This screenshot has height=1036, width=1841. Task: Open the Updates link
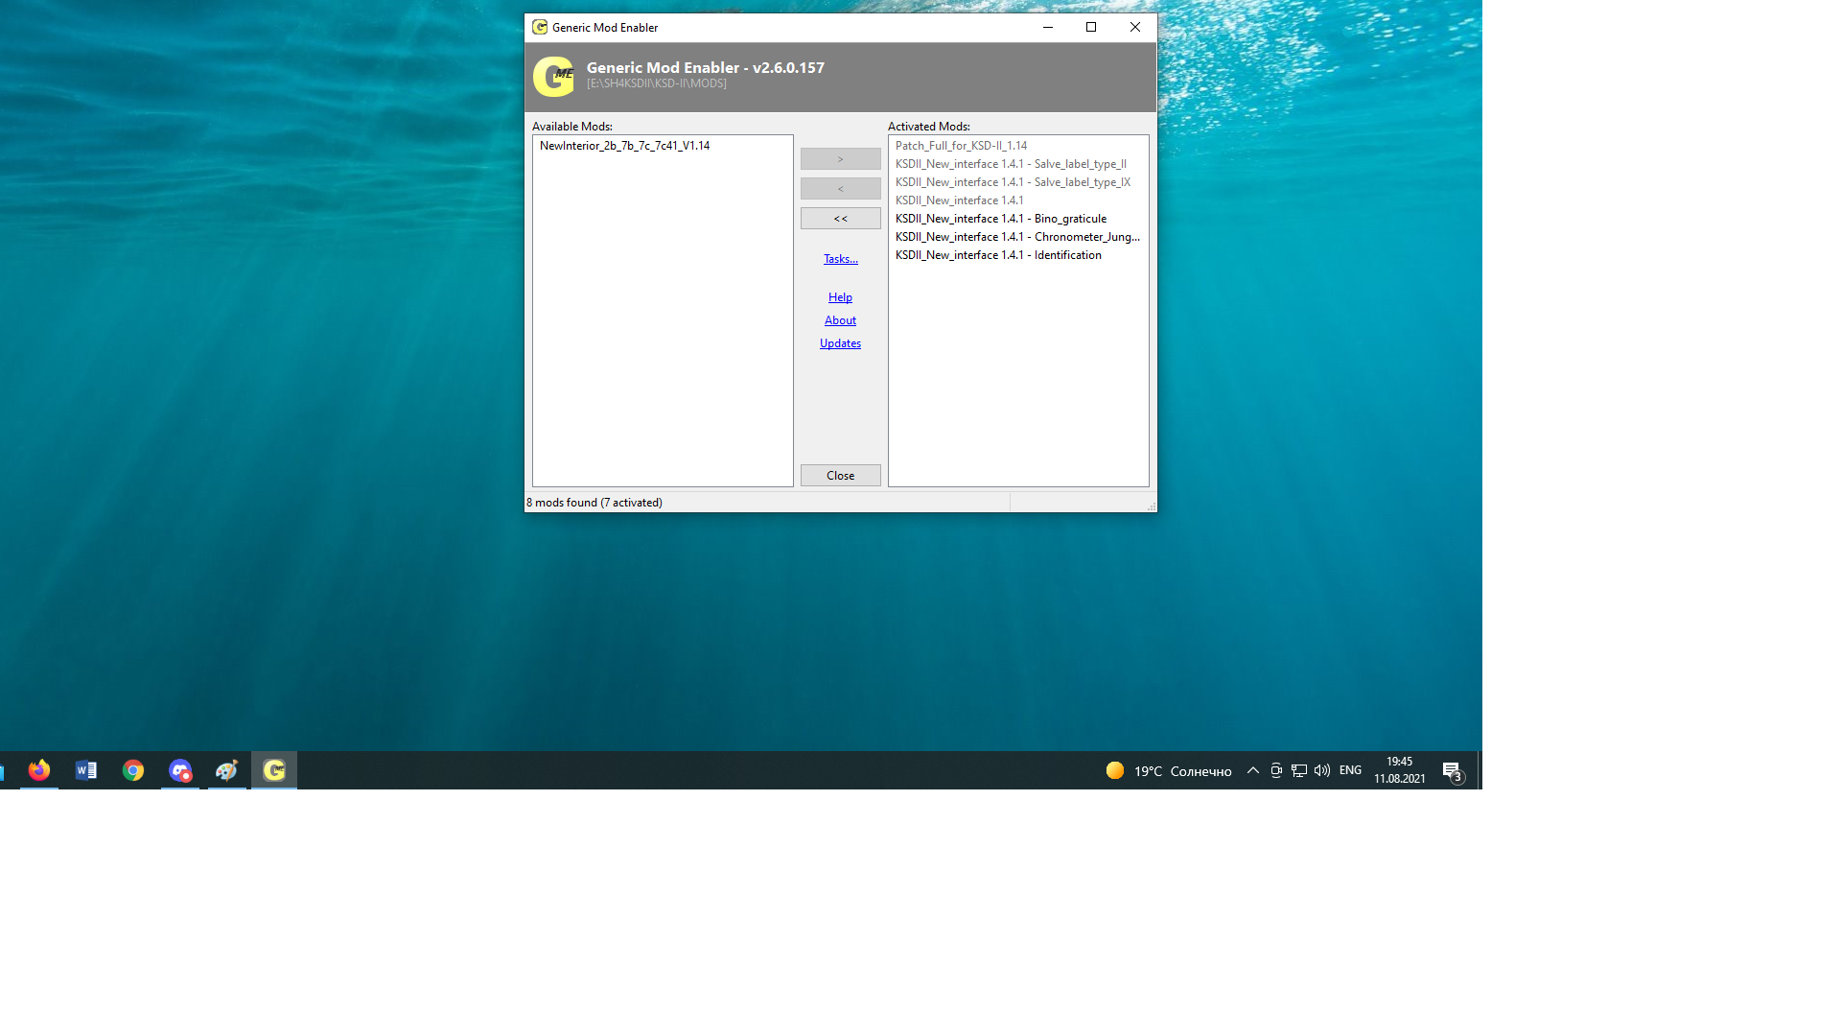[840, 343]
